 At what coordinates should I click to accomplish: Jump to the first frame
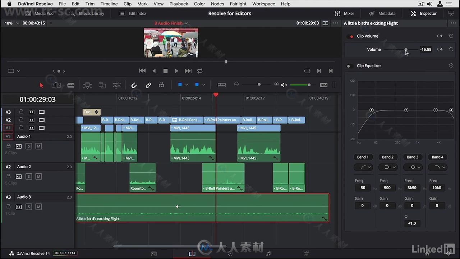142,71
